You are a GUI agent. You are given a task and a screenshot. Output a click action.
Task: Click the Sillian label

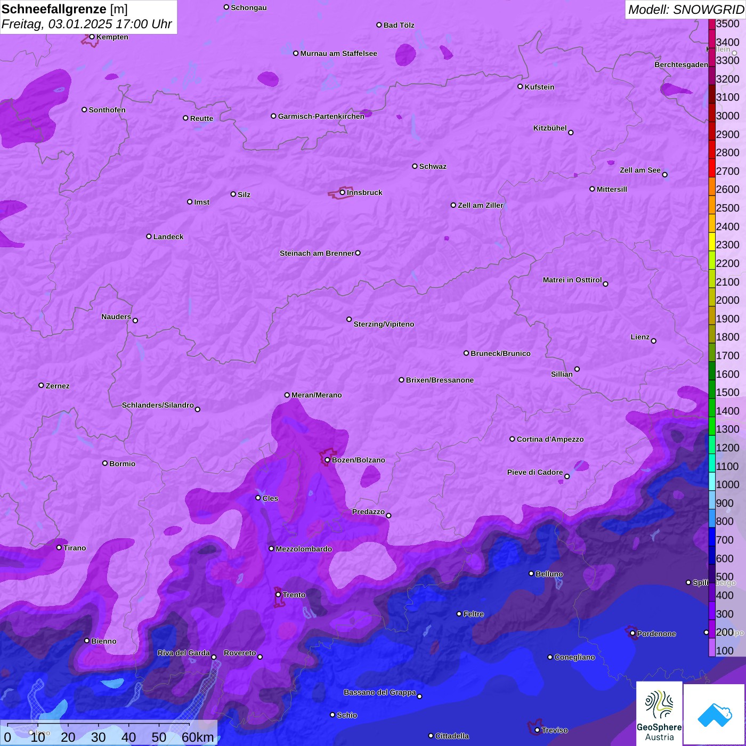(562, 374)
